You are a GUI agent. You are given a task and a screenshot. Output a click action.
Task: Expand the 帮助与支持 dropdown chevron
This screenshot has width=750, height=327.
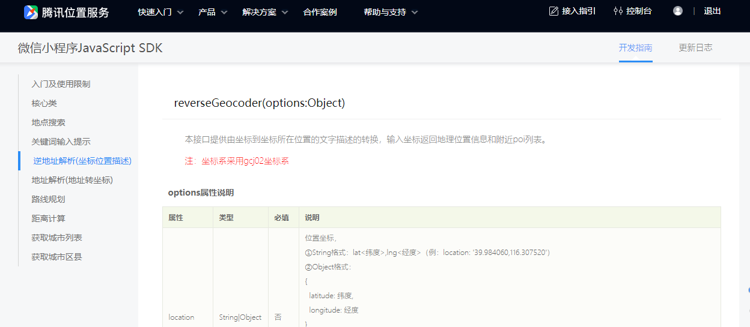click(x=415, y=12)
